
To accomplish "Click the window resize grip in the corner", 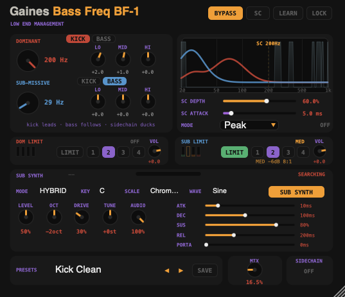I will pos(339,292).
